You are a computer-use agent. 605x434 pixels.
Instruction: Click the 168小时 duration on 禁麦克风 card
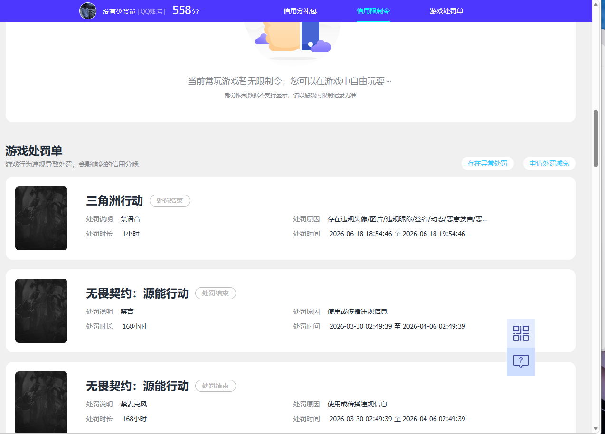coord(134,419)
